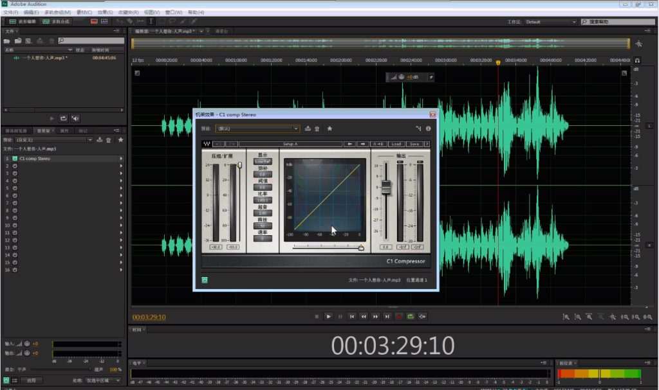The image size is (659, 390).
Task: Click info icon in C1 comp dialog
Action: click(428, 129)
